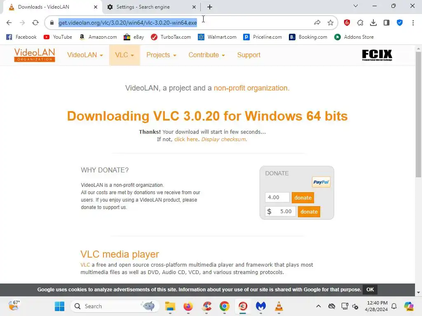Open the blue shield checkmark extension
The width and height of the screenshot is (422, 316).
coord(400,23)
